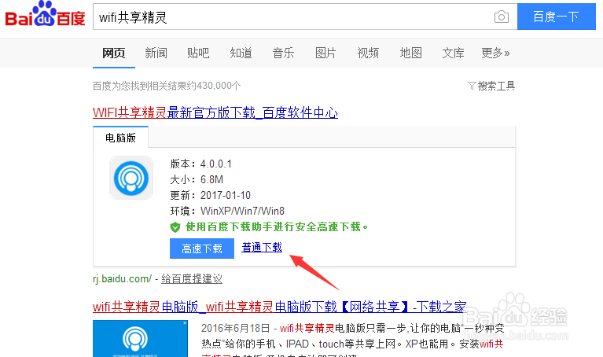
Task: Open camera image search icon
Action: click(x=501, y=17)
